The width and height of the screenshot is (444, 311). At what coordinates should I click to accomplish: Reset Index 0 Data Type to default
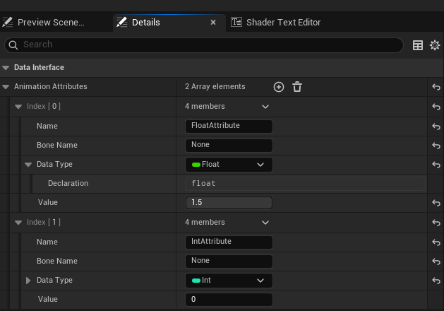pos(436,165)
